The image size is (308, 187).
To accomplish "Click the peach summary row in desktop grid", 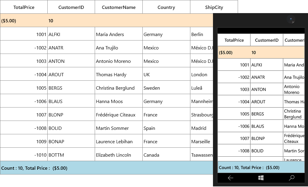I will point(107,21).
